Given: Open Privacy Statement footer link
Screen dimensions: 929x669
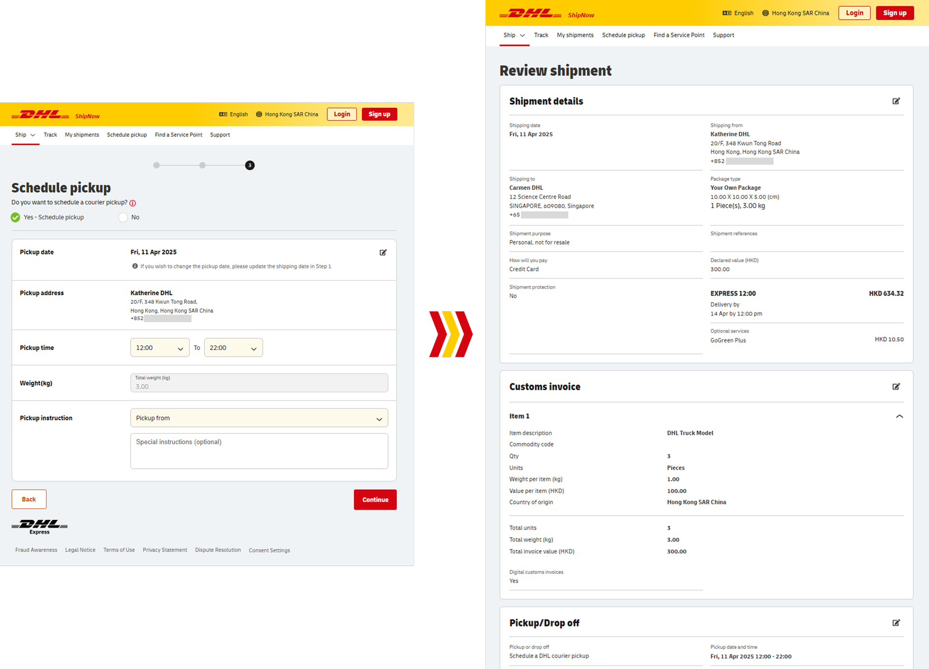Looking at the screenshot, I should [x=165, y=550].
